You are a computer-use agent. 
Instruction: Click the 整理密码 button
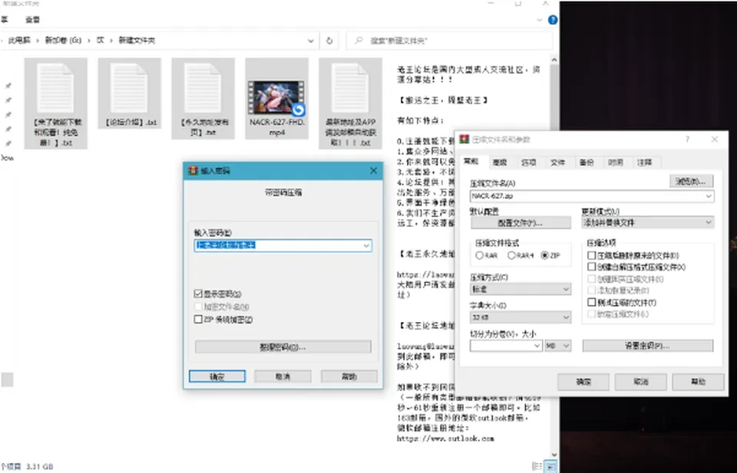[283, 347]
